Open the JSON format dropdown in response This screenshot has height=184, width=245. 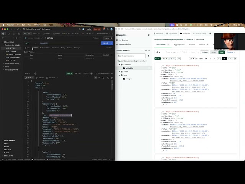(29, 77)
